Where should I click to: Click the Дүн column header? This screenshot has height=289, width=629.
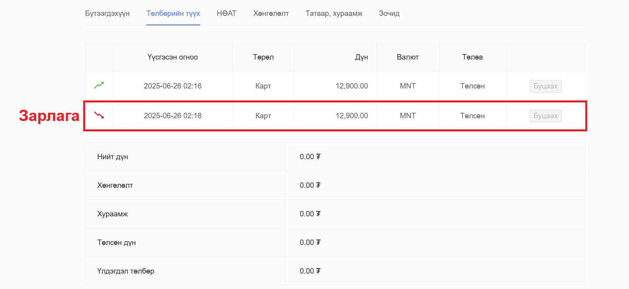click(361, 57)
